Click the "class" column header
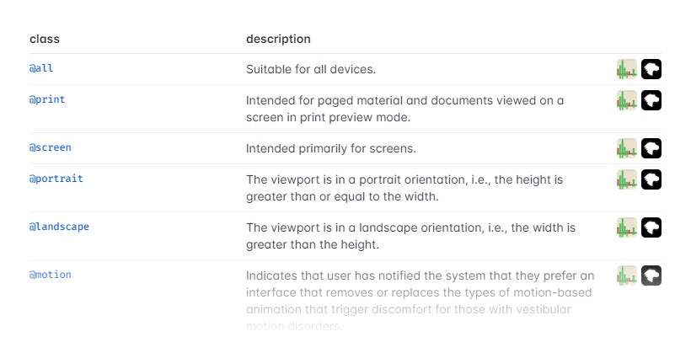The image size is (691, 337). (45, 39)
